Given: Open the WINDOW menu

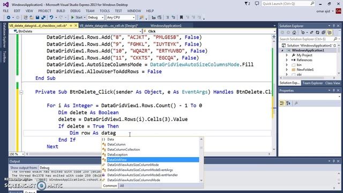Looking at the screenshot, I should point(134,11).
